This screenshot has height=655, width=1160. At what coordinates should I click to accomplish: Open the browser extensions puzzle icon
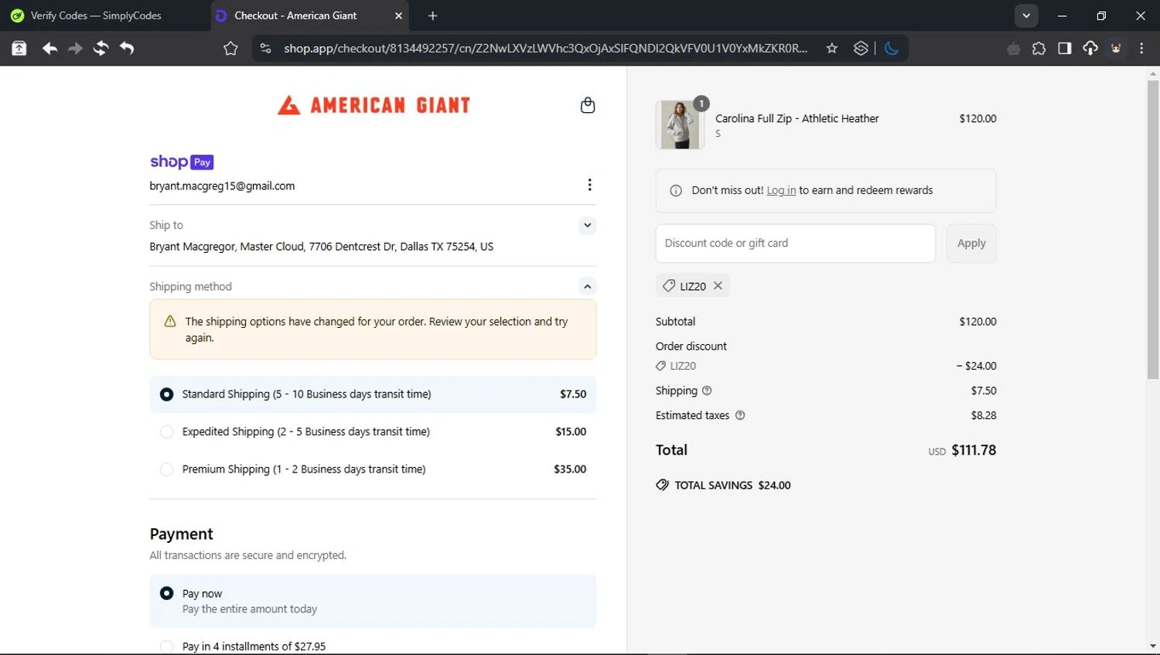pyautogui.click(x=1039, y=48)
